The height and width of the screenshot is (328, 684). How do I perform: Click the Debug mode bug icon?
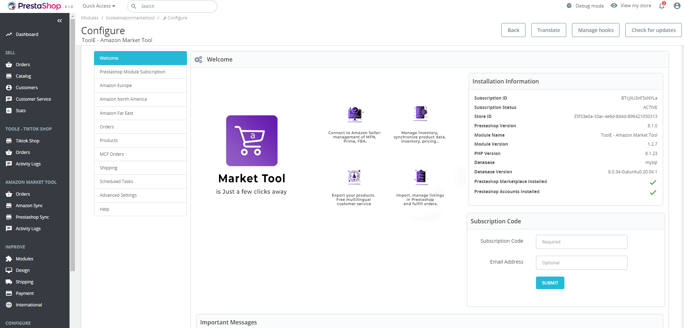click(x=569, y=6)
